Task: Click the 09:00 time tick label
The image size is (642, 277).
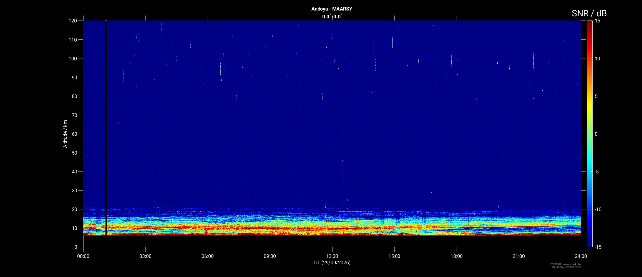Action: [x=270, y=256]
